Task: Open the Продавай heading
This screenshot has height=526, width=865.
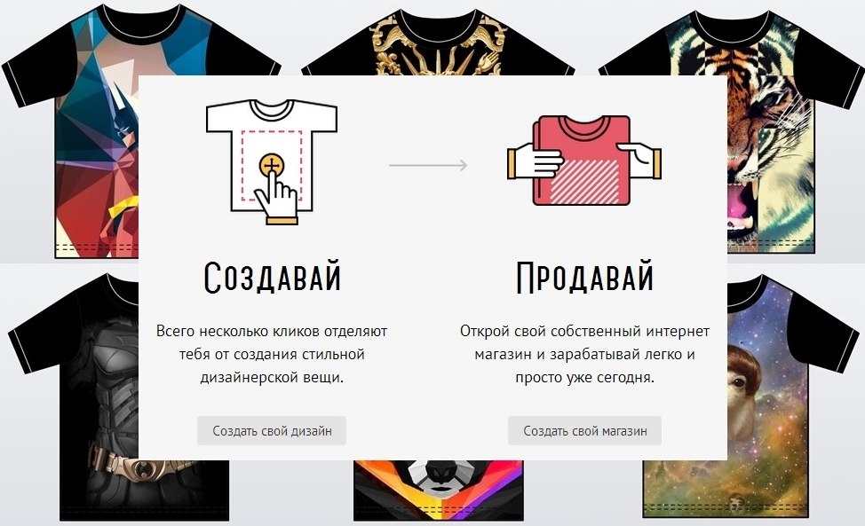Action: [584, 277]
